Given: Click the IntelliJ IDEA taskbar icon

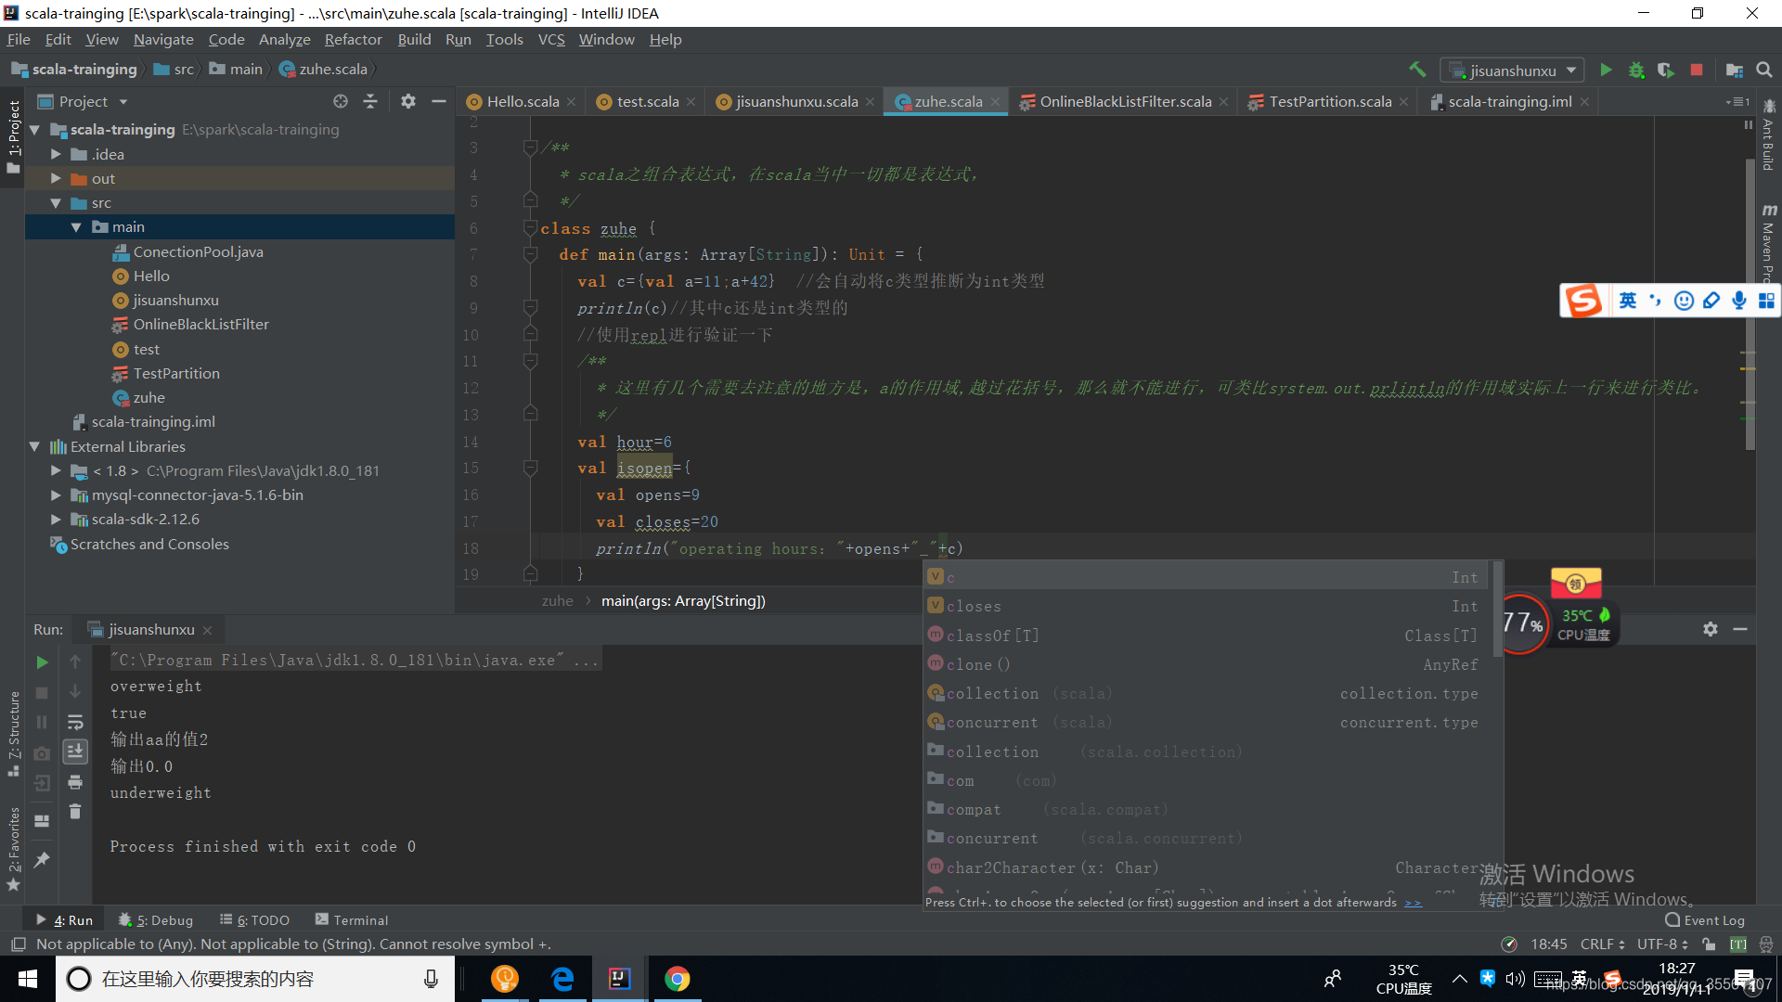Looking at the screenshot, I should 619,979.
